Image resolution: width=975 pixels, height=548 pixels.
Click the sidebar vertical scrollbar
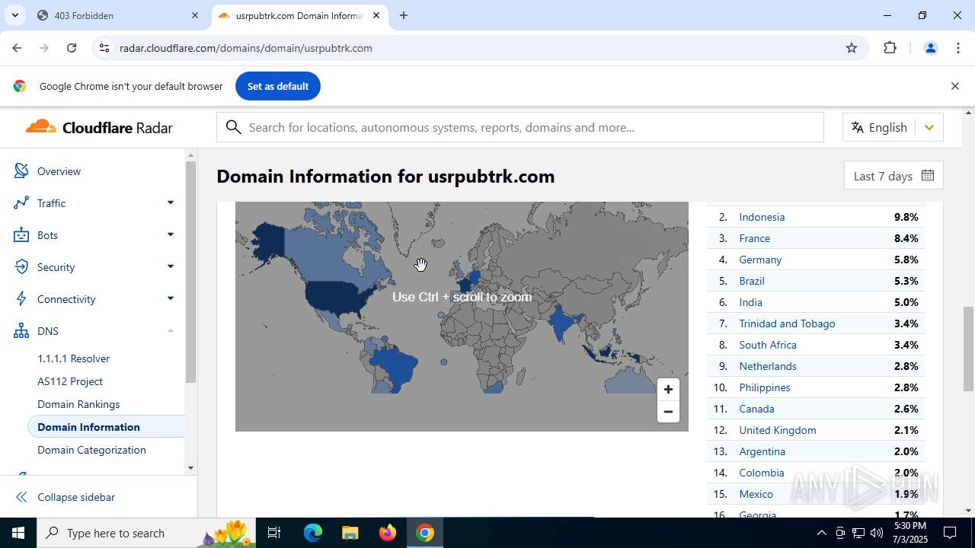pyautogui.click(x=190, y=272)
